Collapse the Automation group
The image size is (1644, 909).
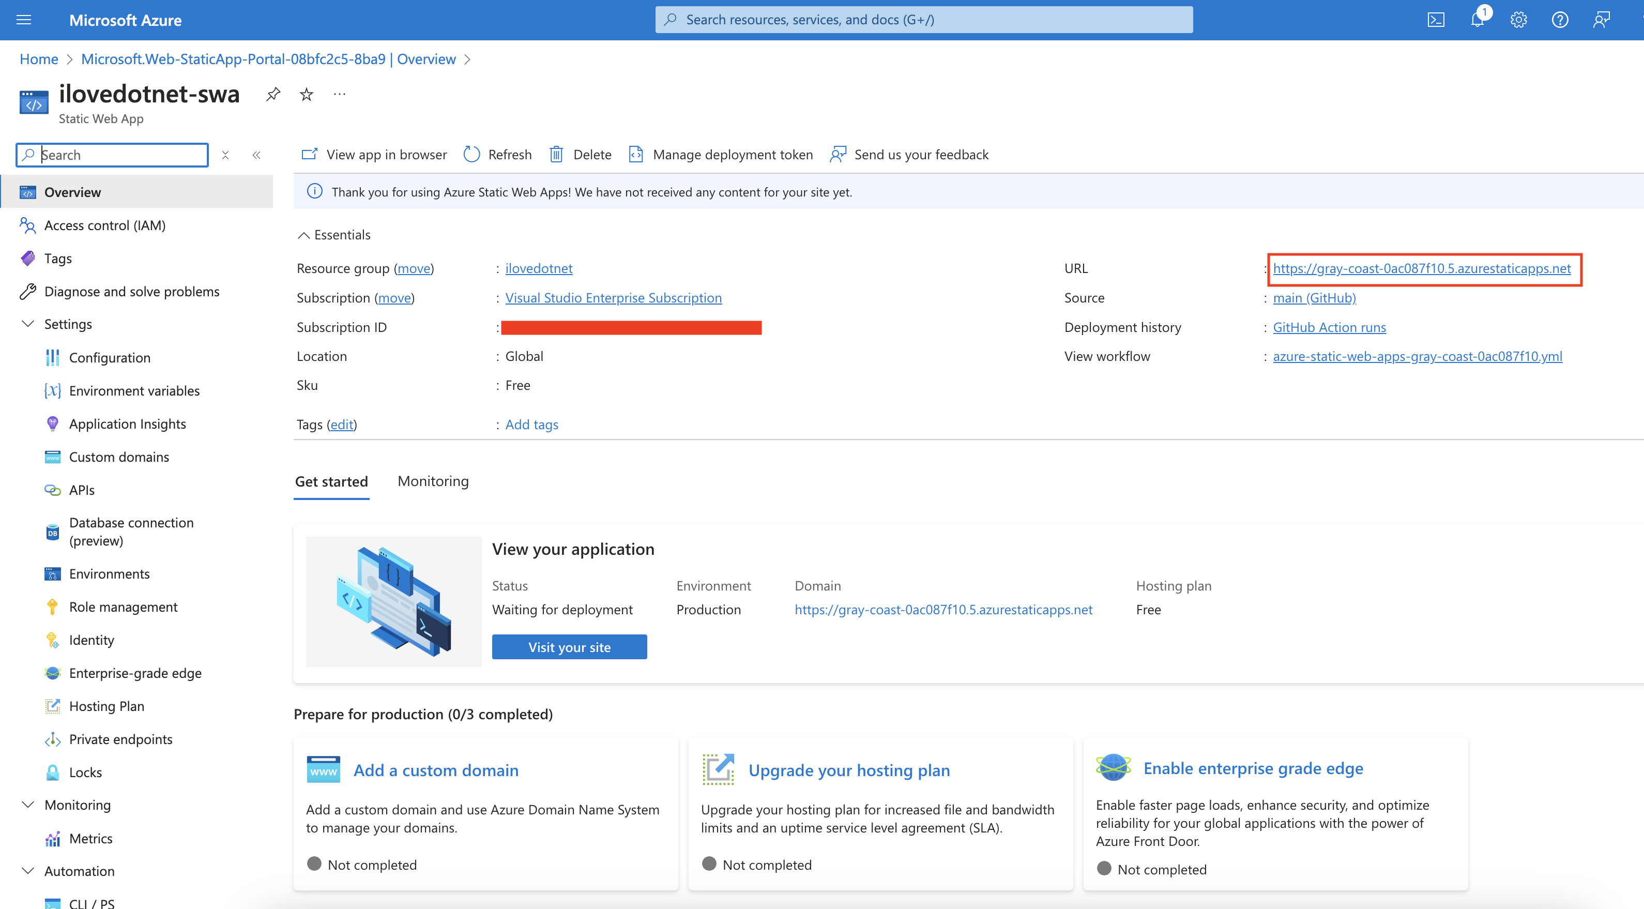(x=27, y=871)
